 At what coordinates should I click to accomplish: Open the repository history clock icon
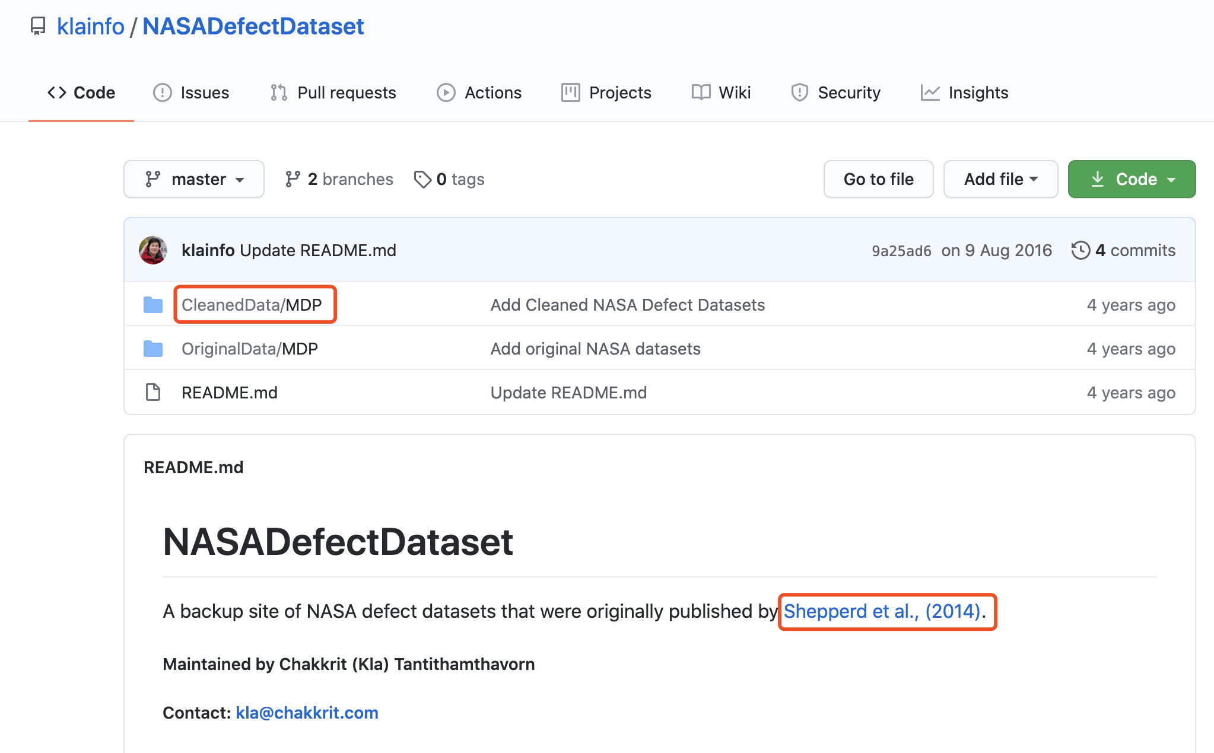(x=1081, y=250)
